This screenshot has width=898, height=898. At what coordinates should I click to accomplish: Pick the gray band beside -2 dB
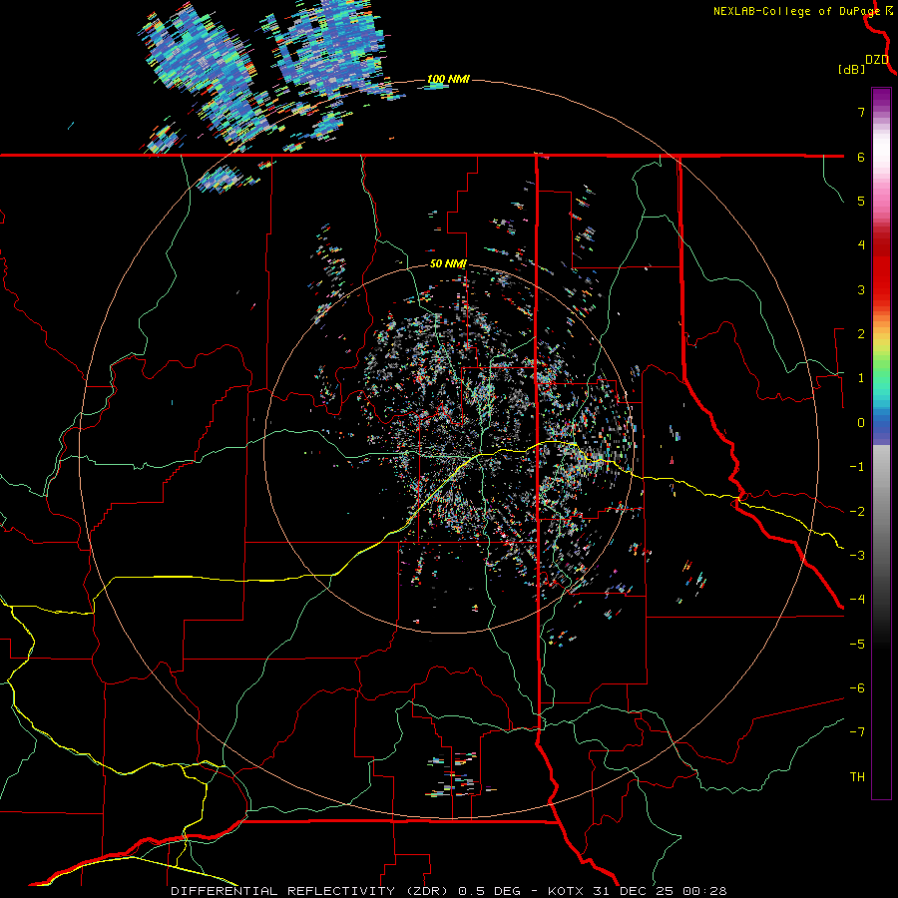tap(881, 512)
